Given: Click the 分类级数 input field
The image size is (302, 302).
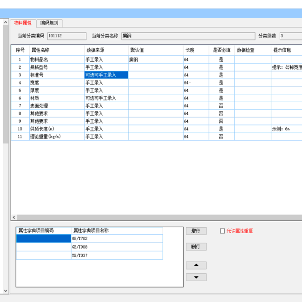Looking at the screenshot, I should (291, 36).
